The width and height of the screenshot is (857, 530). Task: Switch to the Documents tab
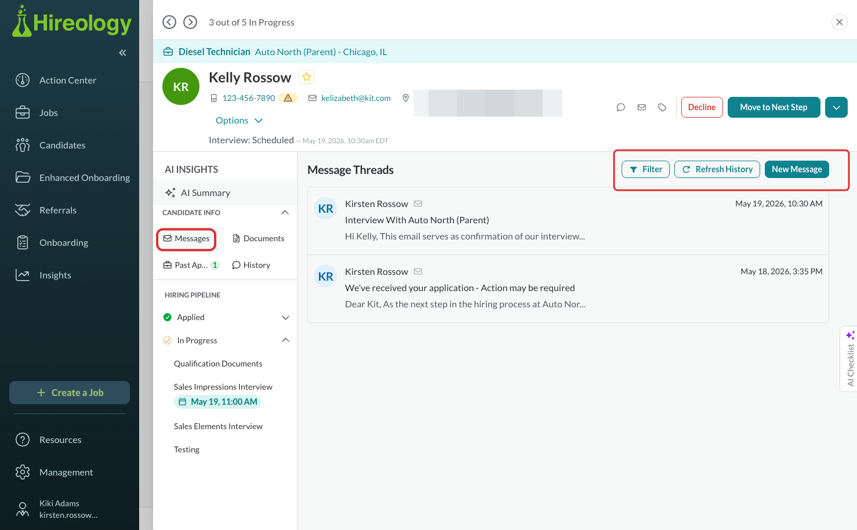(259, 238)
